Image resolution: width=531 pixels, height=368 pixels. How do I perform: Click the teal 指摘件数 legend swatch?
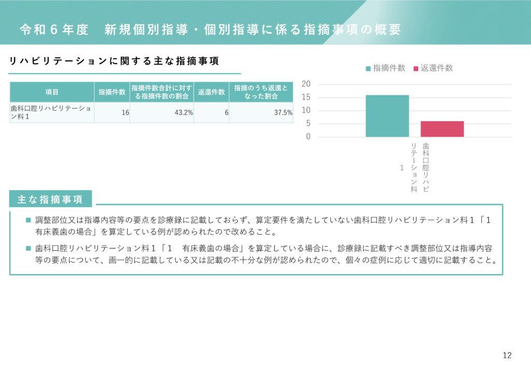click(368, 69)
